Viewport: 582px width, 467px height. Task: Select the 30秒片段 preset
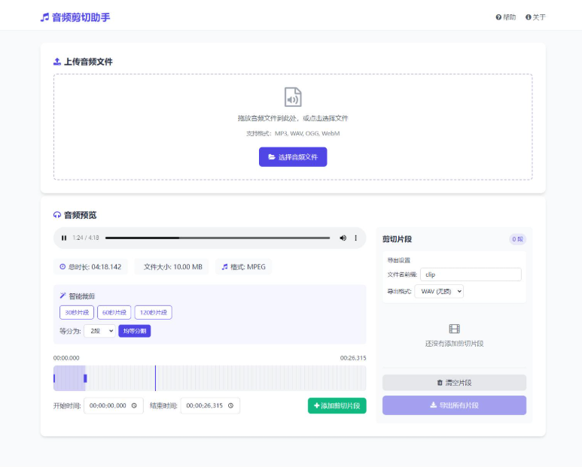(78, 312)
